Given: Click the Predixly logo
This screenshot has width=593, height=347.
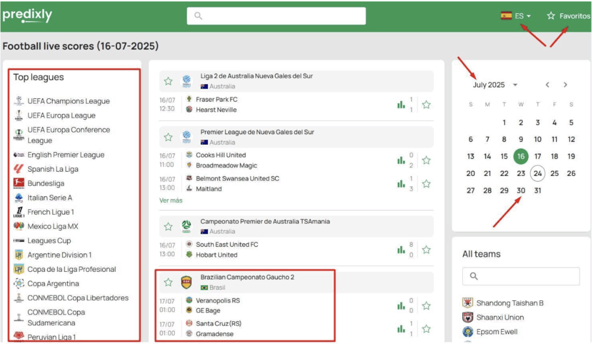Looking at the screenshot, I should click(27, 16).
